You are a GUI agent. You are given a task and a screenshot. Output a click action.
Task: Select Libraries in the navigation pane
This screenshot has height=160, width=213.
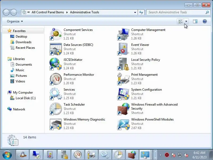(x=19, y=59)
